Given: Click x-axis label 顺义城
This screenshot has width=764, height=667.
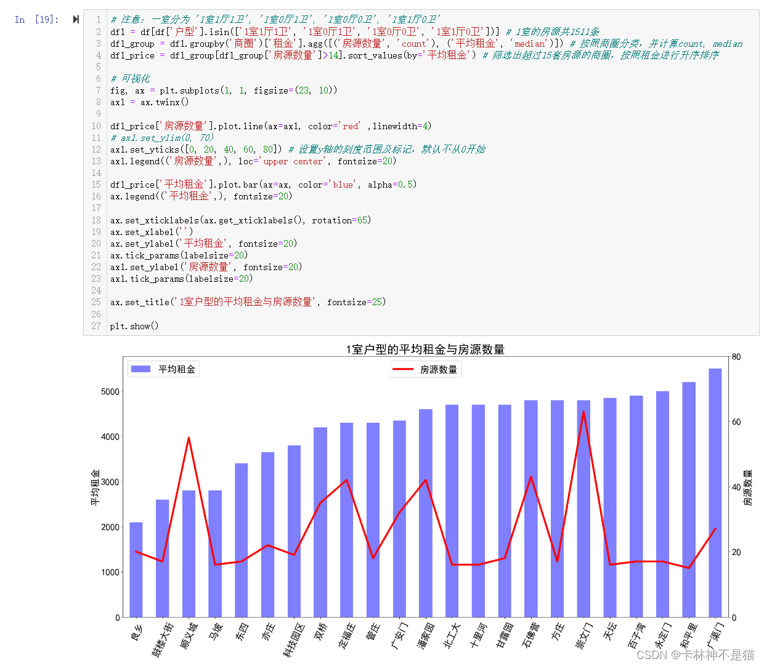Looking at the screenshot, I should click(189, 636).
